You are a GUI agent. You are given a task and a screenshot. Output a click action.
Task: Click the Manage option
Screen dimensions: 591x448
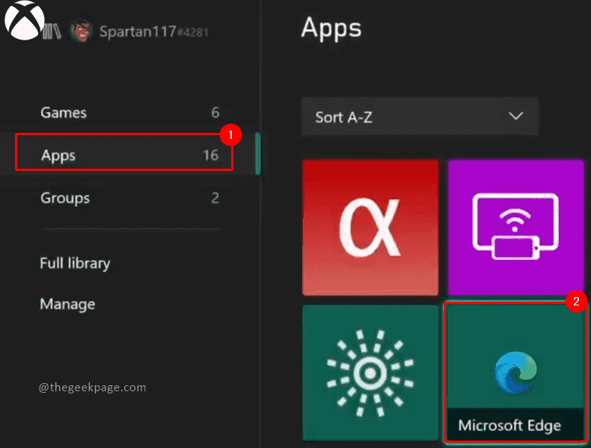click(67, 304)
